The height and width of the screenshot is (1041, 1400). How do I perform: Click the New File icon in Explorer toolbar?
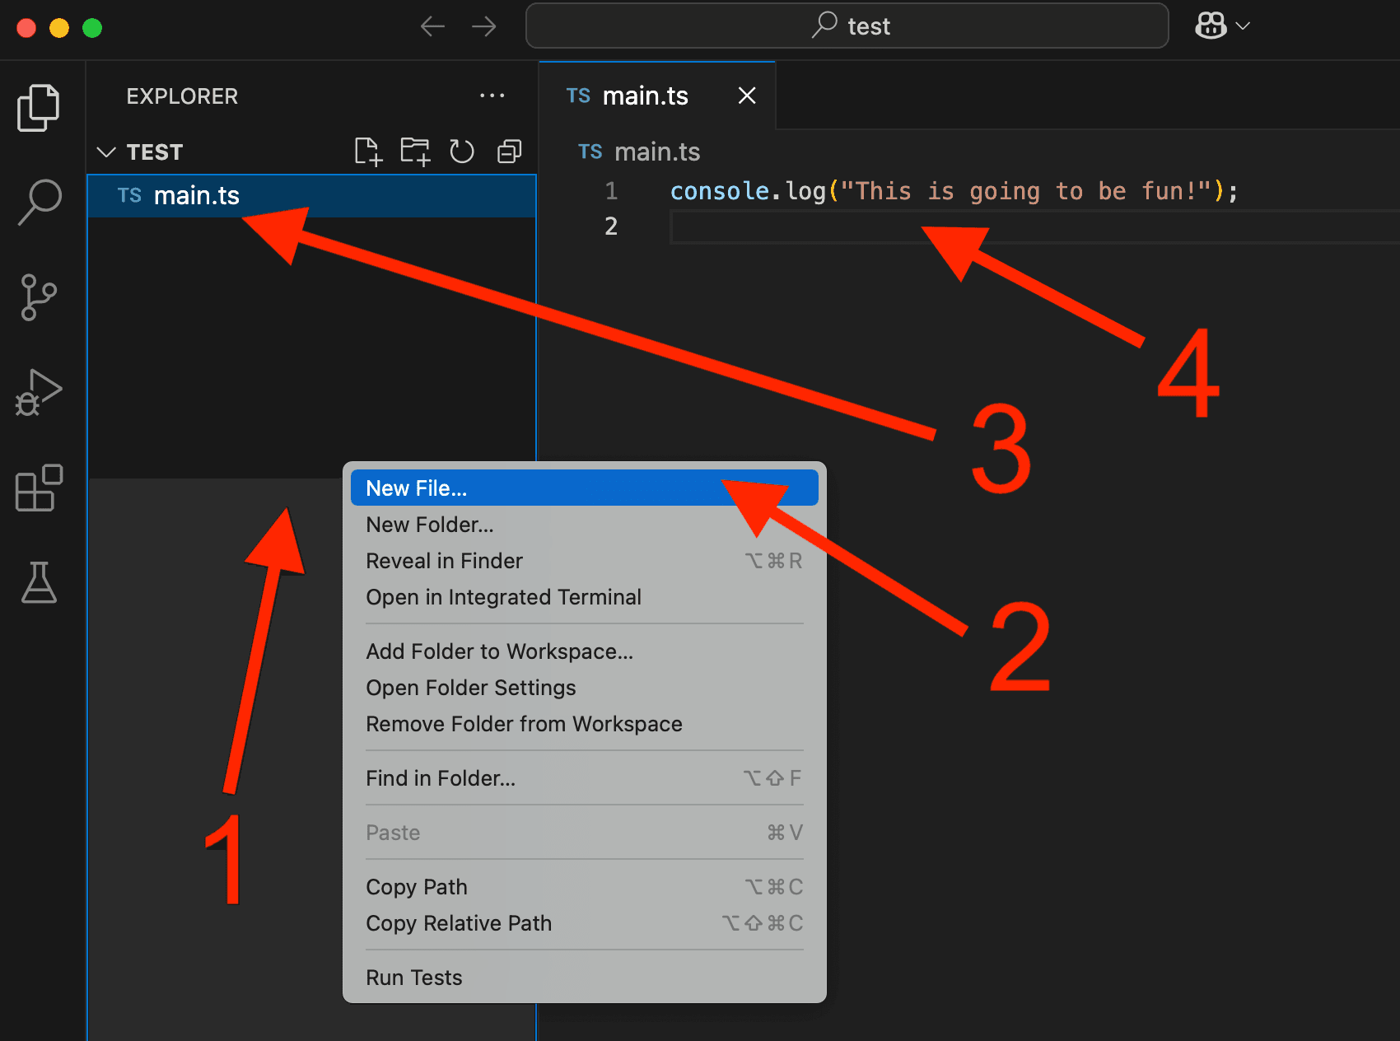(x=367, y=151)
